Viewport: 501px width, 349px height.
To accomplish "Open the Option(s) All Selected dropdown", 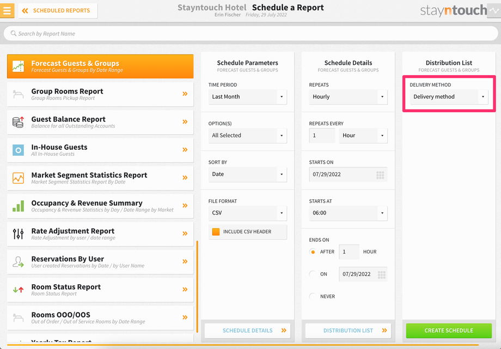I will click(248, 136).
